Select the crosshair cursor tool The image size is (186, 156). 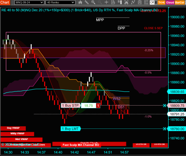107,2
